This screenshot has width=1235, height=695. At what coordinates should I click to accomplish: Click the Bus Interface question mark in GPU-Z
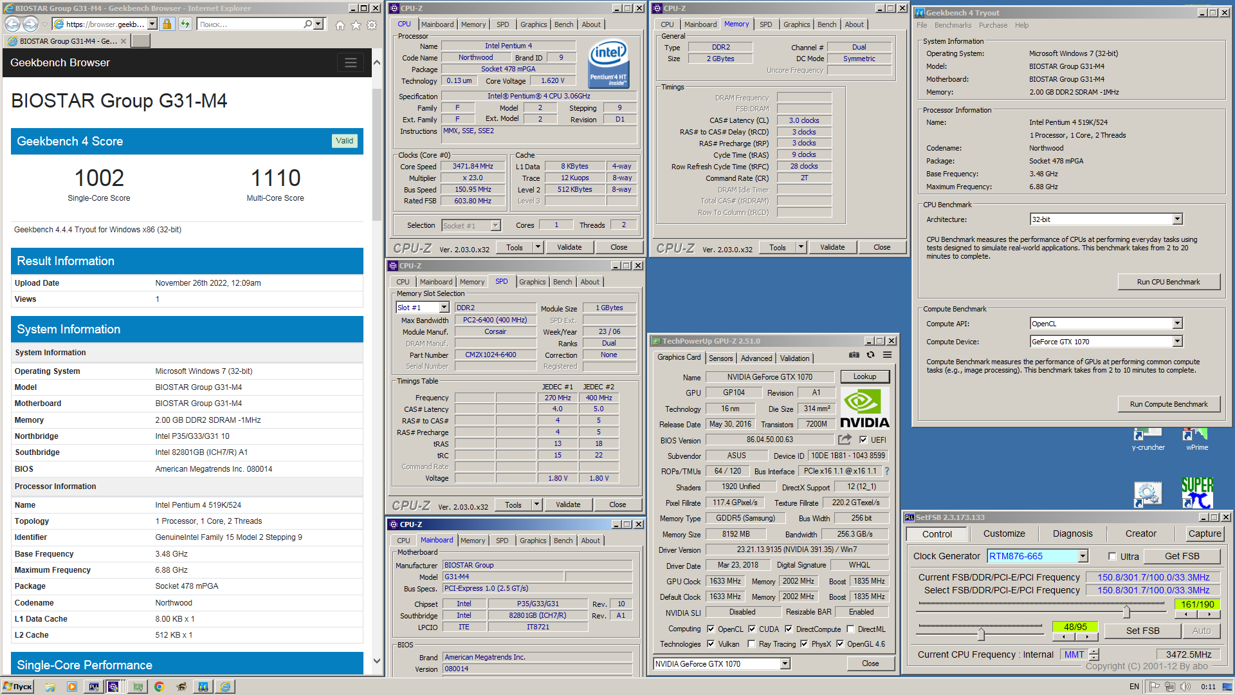point(887,471)
